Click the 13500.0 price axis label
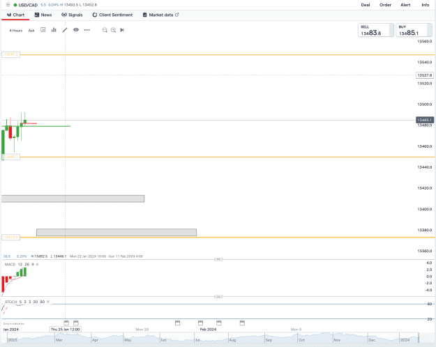The width and height of the screenshot is (436, 347). pos(425,105)
